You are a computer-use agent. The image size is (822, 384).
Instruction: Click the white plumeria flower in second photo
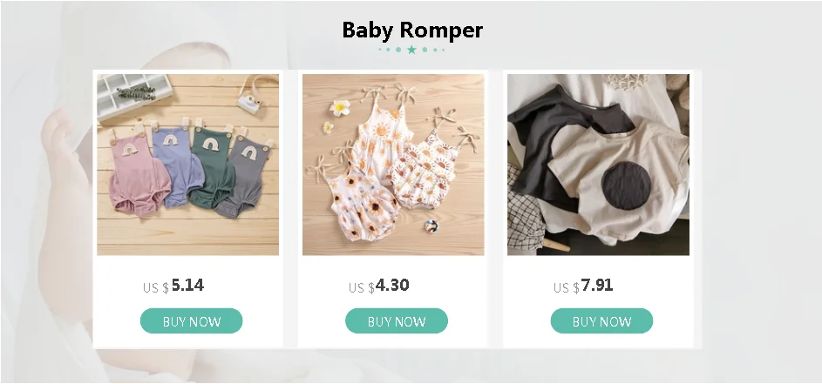[340, 107]
